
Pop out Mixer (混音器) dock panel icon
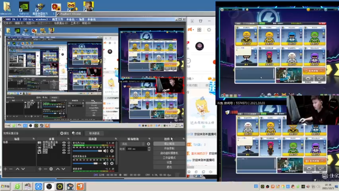[116, 139]
